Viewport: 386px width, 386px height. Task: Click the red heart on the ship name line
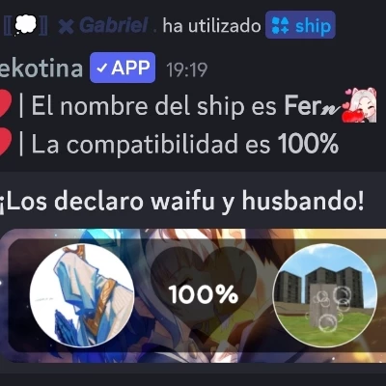(x=6, y=105)
